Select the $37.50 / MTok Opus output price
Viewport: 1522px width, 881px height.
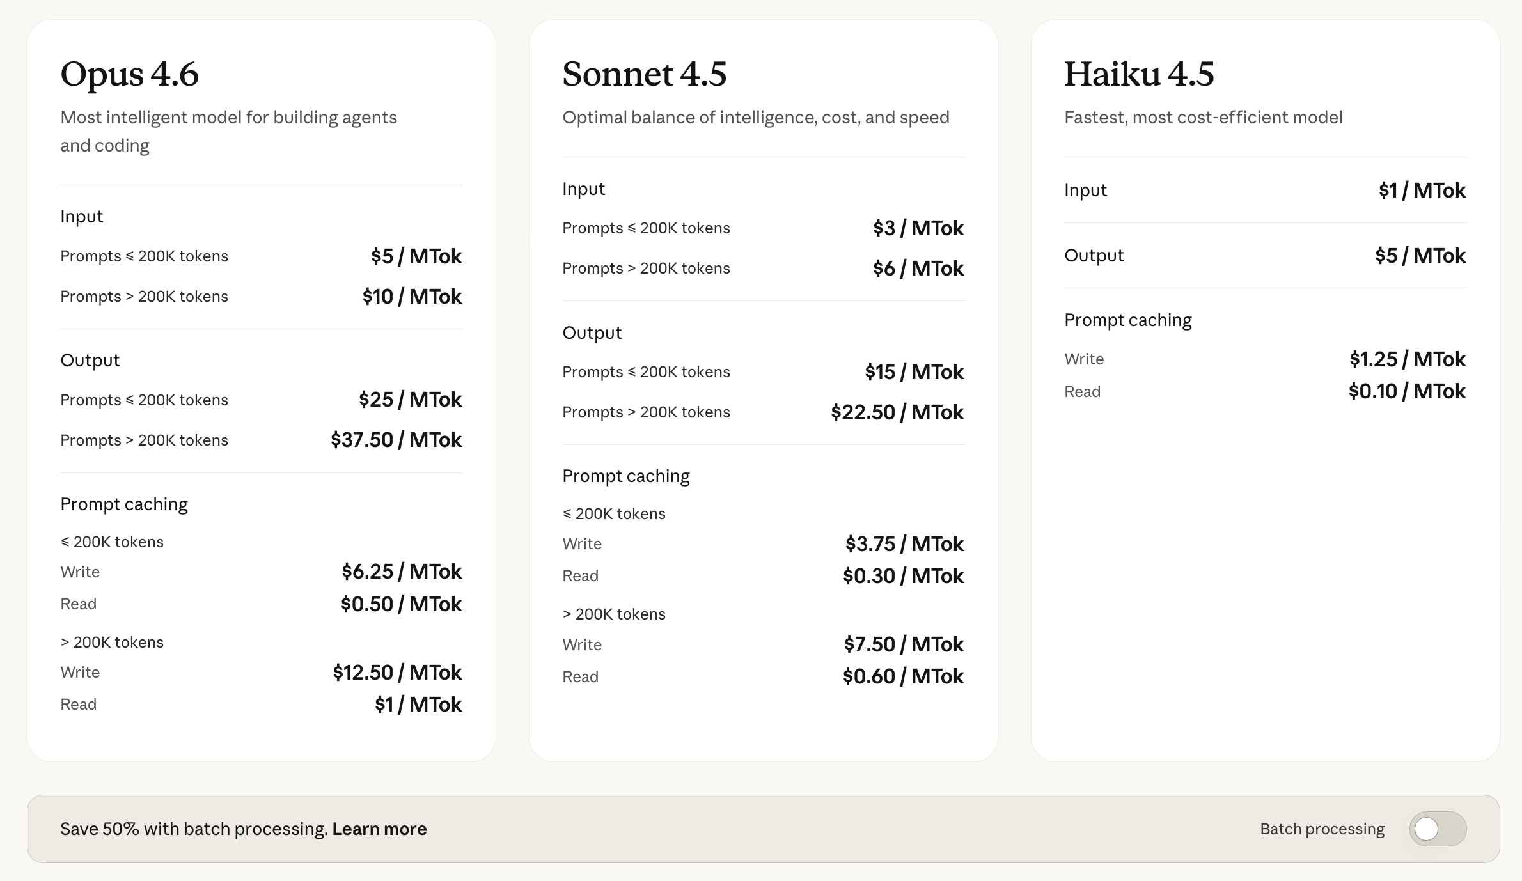pos(396,440)
